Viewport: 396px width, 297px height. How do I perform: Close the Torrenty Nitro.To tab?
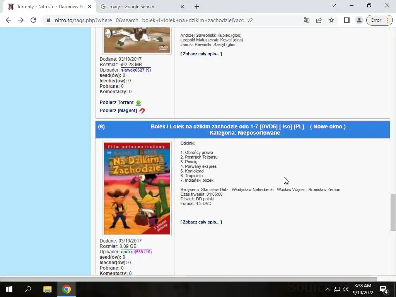point(90,7)
